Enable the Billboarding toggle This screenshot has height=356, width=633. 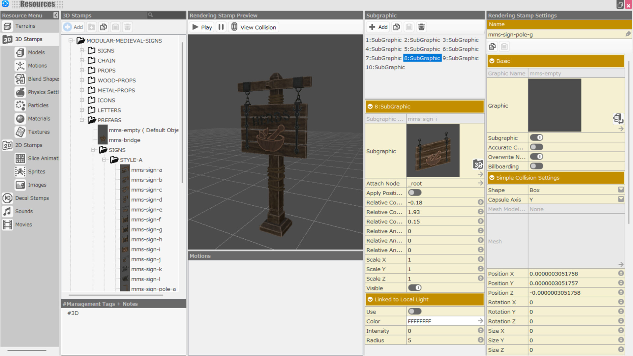(x=536, y=166)
